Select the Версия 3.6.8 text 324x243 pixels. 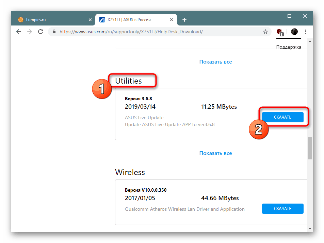coord(138,99)
